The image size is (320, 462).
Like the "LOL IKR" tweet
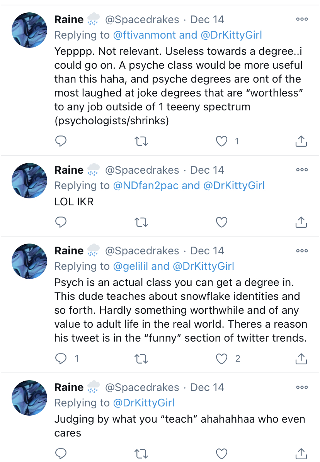click(x=221, y=222)
